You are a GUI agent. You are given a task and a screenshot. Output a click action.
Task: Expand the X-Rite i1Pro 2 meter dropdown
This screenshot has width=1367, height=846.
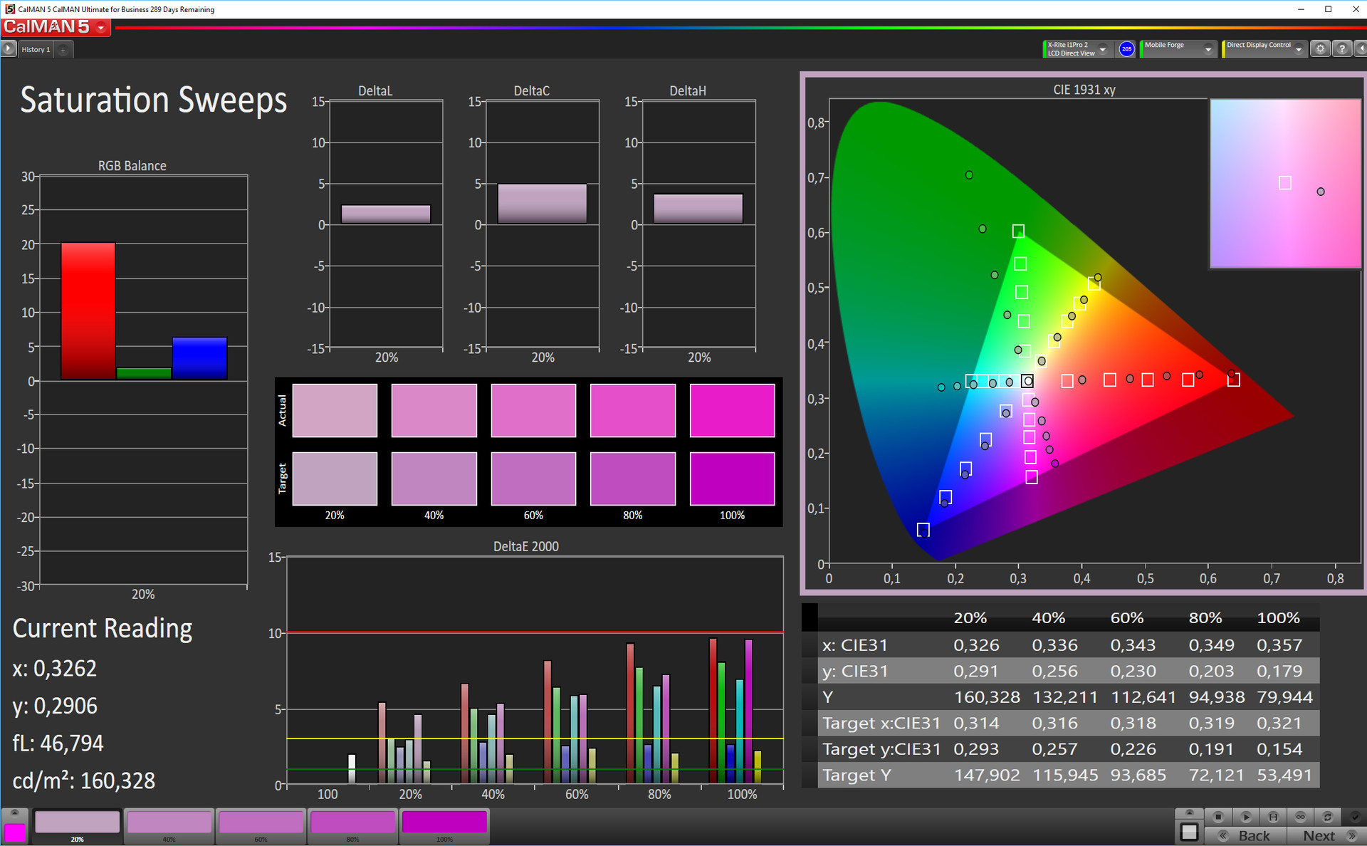click(1103, 48)
